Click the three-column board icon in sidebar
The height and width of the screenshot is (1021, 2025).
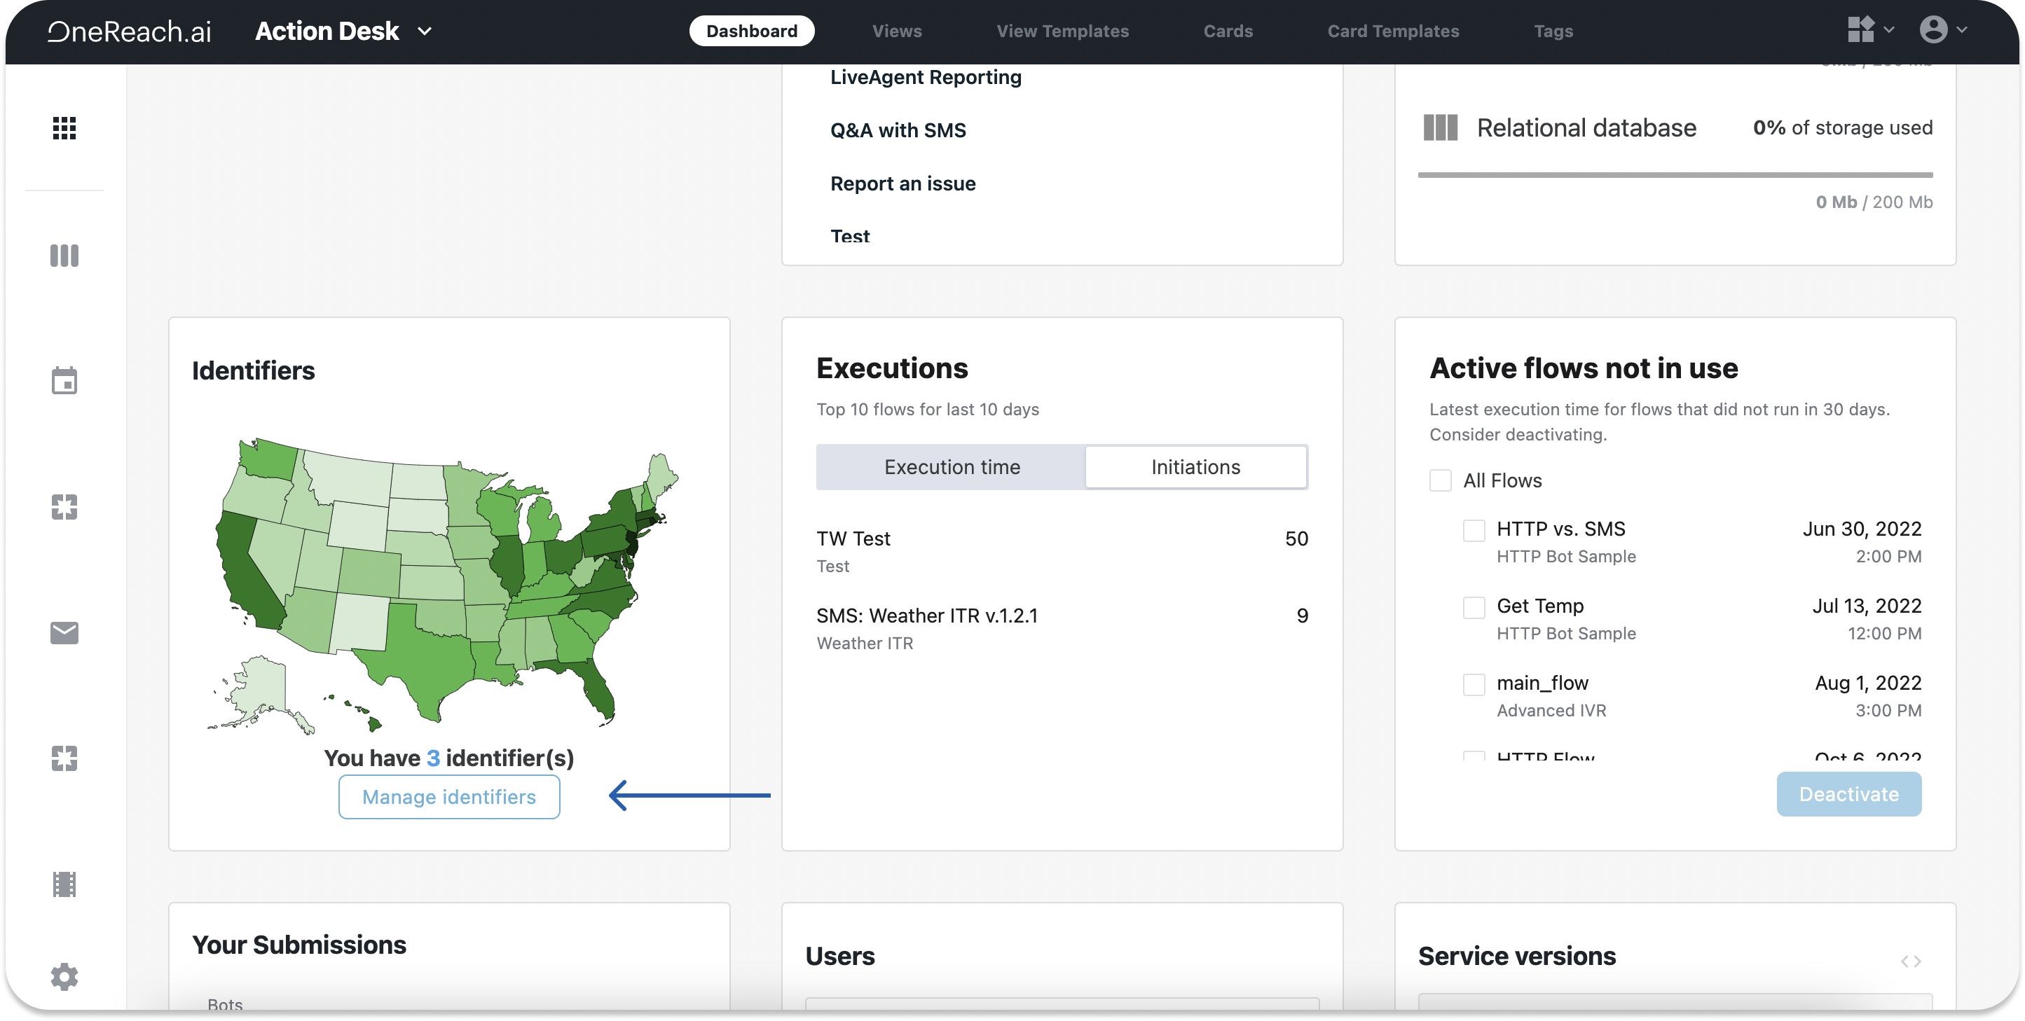point(64,255)
